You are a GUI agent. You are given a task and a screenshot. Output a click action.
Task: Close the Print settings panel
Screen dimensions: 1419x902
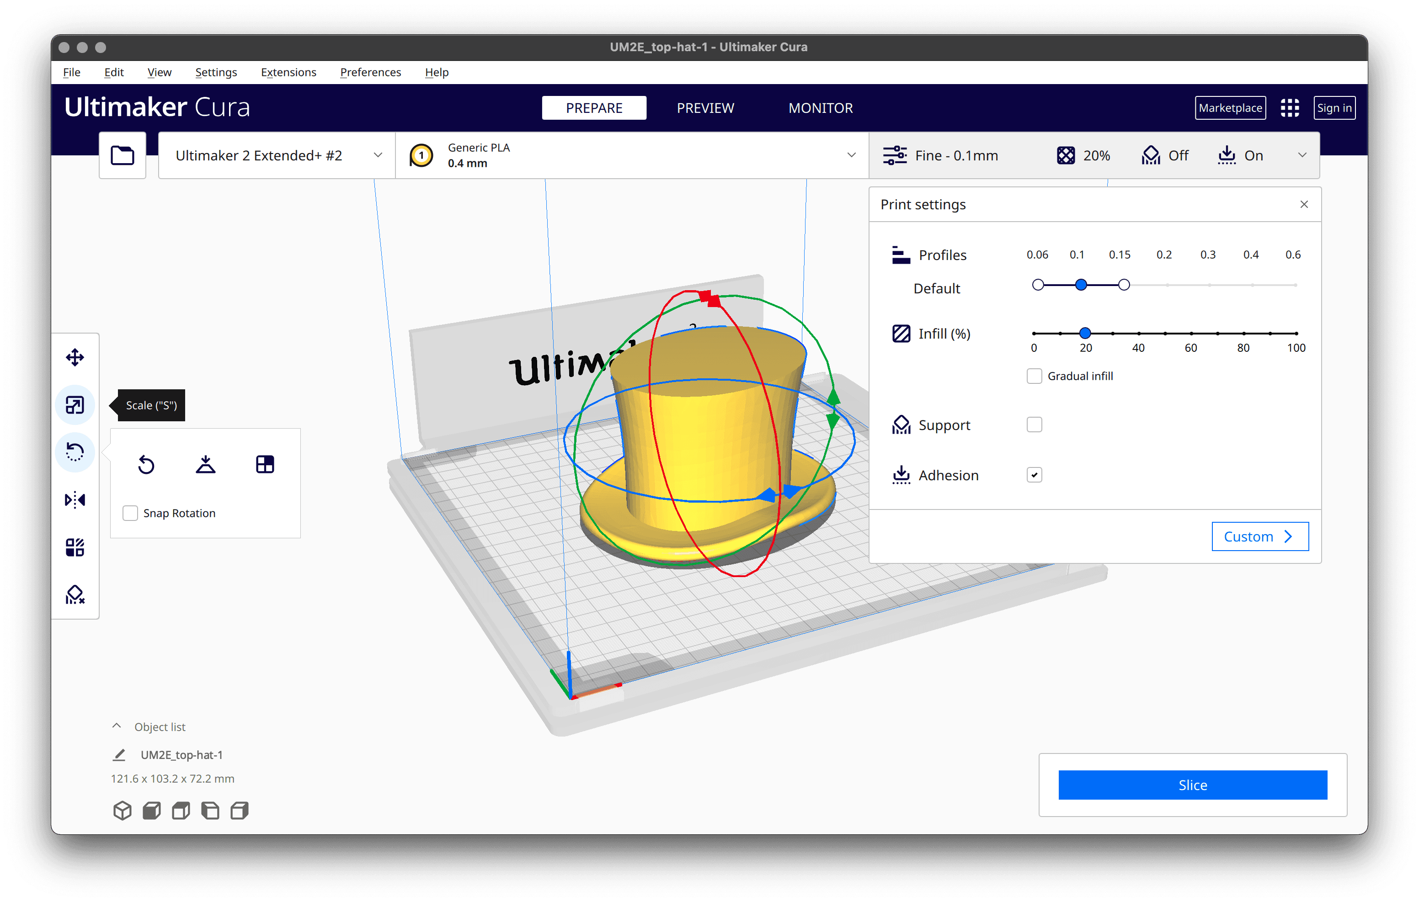tap(1304, 204)
